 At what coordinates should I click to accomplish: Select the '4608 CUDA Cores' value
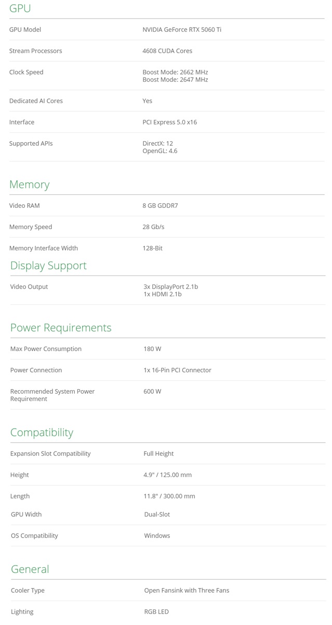167,51
